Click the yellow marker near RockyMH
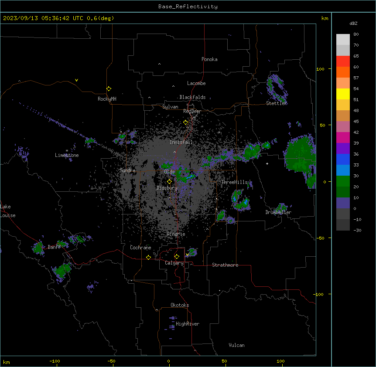This screenshot has width=376, height=367. coord(109,89)
